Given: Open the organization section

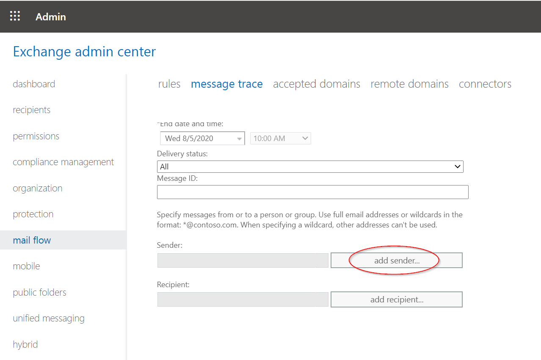Looking at the screenshot, I should click(37, 188).
